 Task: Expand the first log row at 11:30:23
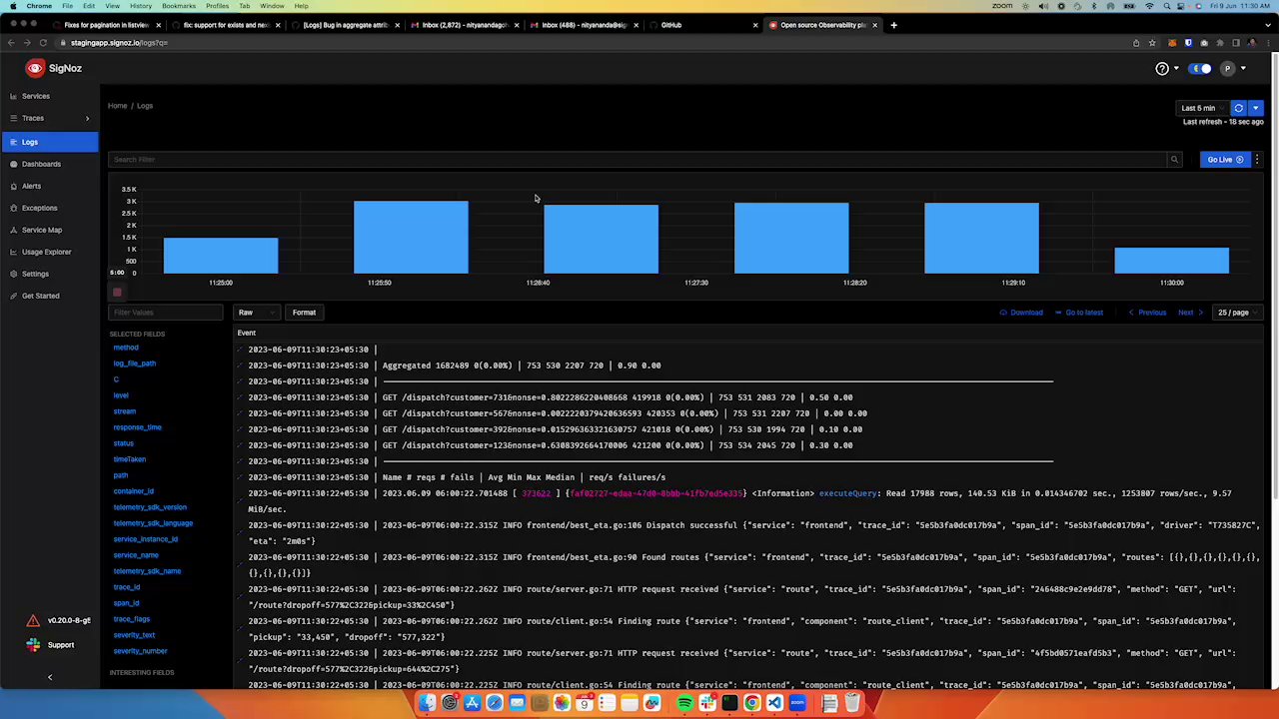click(x=240, y=350)
